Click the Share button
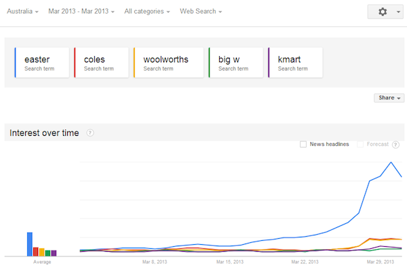 point(389,98)
